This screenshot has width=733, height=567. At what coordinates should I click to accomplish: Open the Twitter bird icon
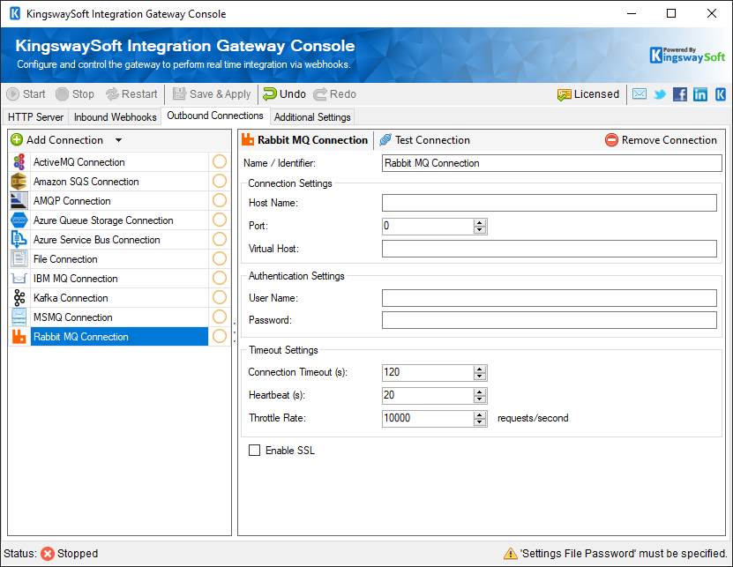[x=660, y=94]
